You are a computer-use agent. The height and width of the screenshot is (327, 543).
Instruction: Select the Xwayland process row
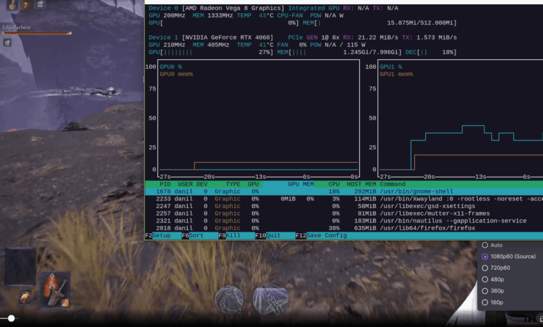(x=344, y=198)
